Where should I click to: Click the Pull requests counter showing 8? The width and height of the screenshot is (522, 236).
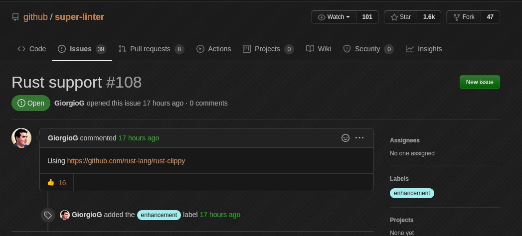click(x=179, y=49)
